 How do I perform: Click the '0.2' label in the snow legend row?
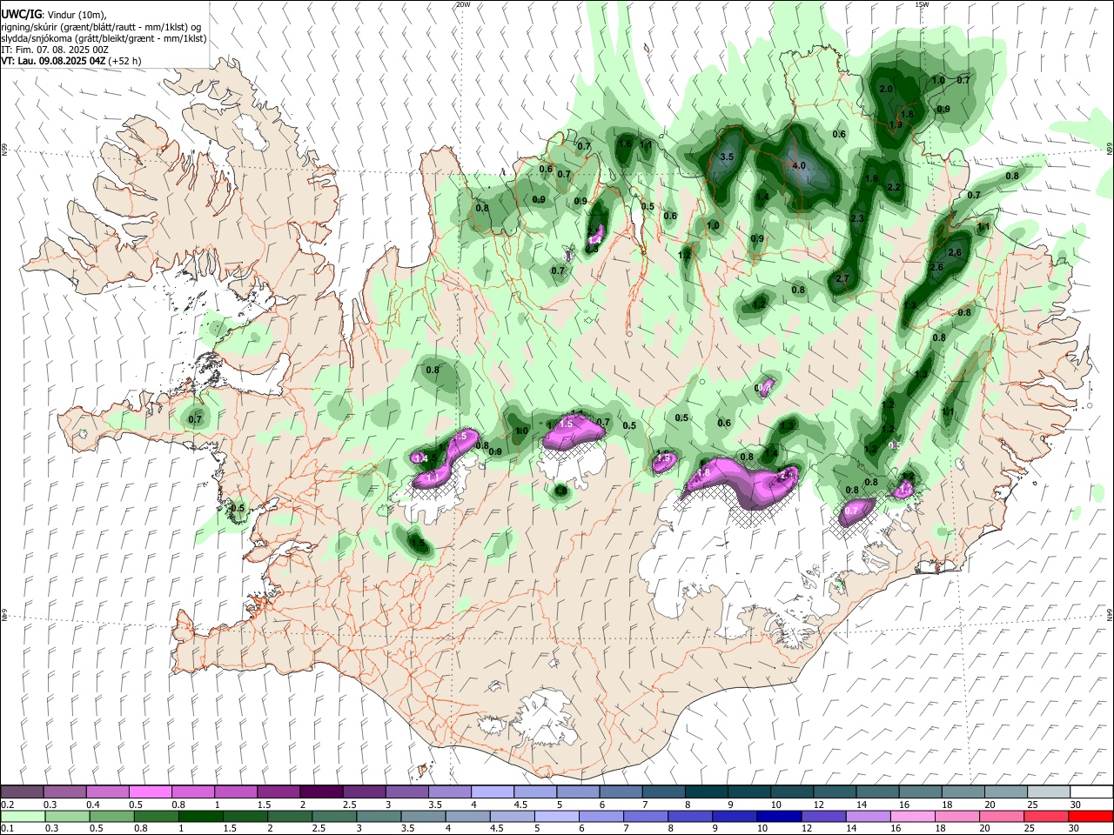pyautogui.click(x=8, y=805)
